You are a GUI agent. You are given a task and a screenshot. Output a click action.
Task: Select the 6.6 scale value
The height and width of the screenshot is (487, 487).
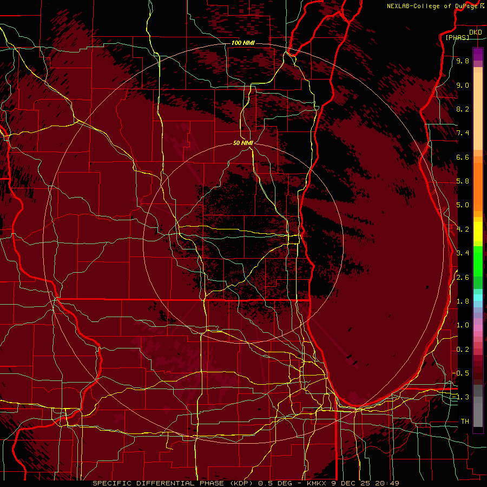(463, 157)
